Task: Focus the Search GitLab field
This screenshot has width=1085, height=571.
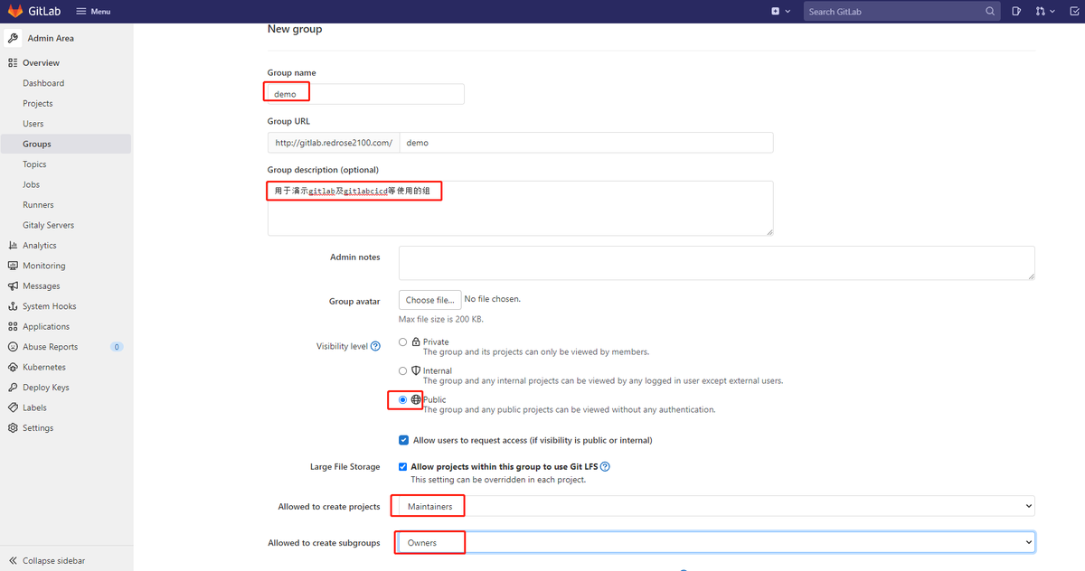Action: [901, 12]
